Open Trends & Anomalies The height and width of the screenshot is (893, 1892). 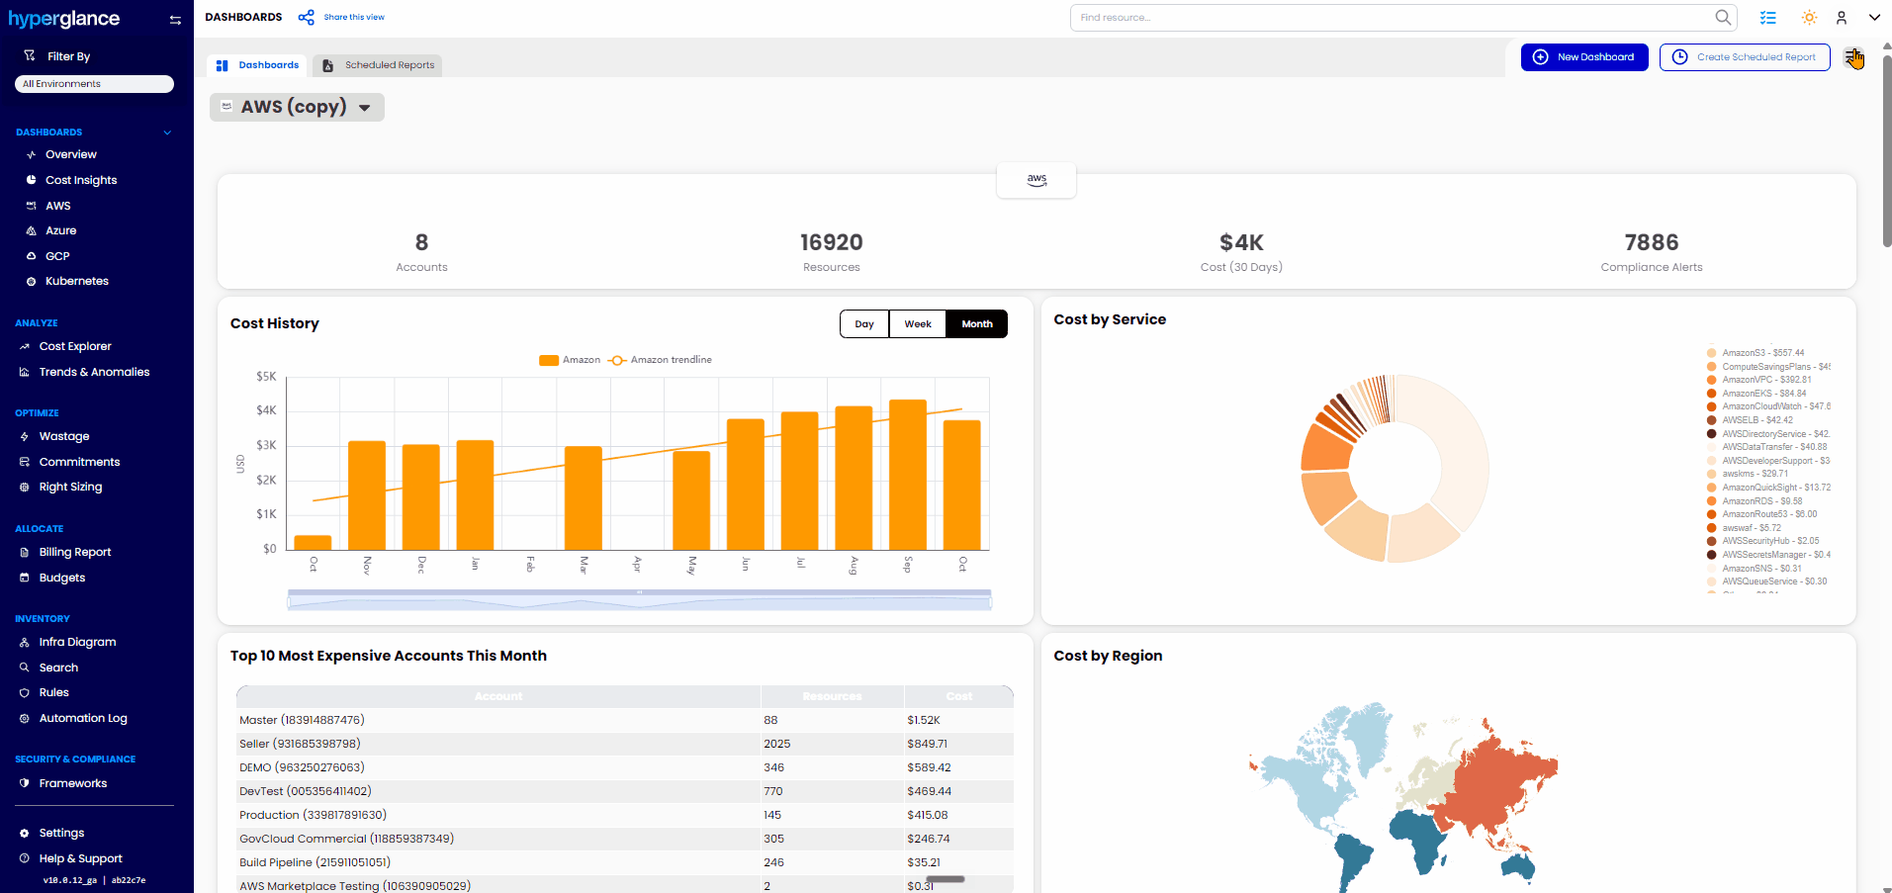94,372
